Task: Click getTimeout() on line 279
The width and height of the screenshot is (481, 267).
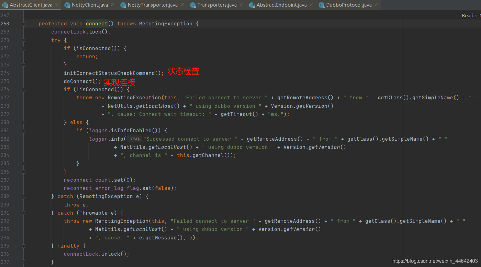Action: pos(239,114)
